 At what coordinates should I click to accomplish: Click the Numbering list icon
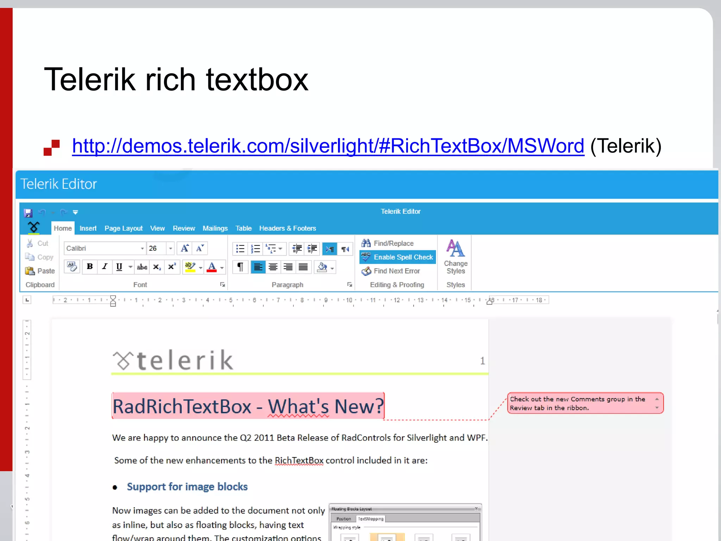255,249
